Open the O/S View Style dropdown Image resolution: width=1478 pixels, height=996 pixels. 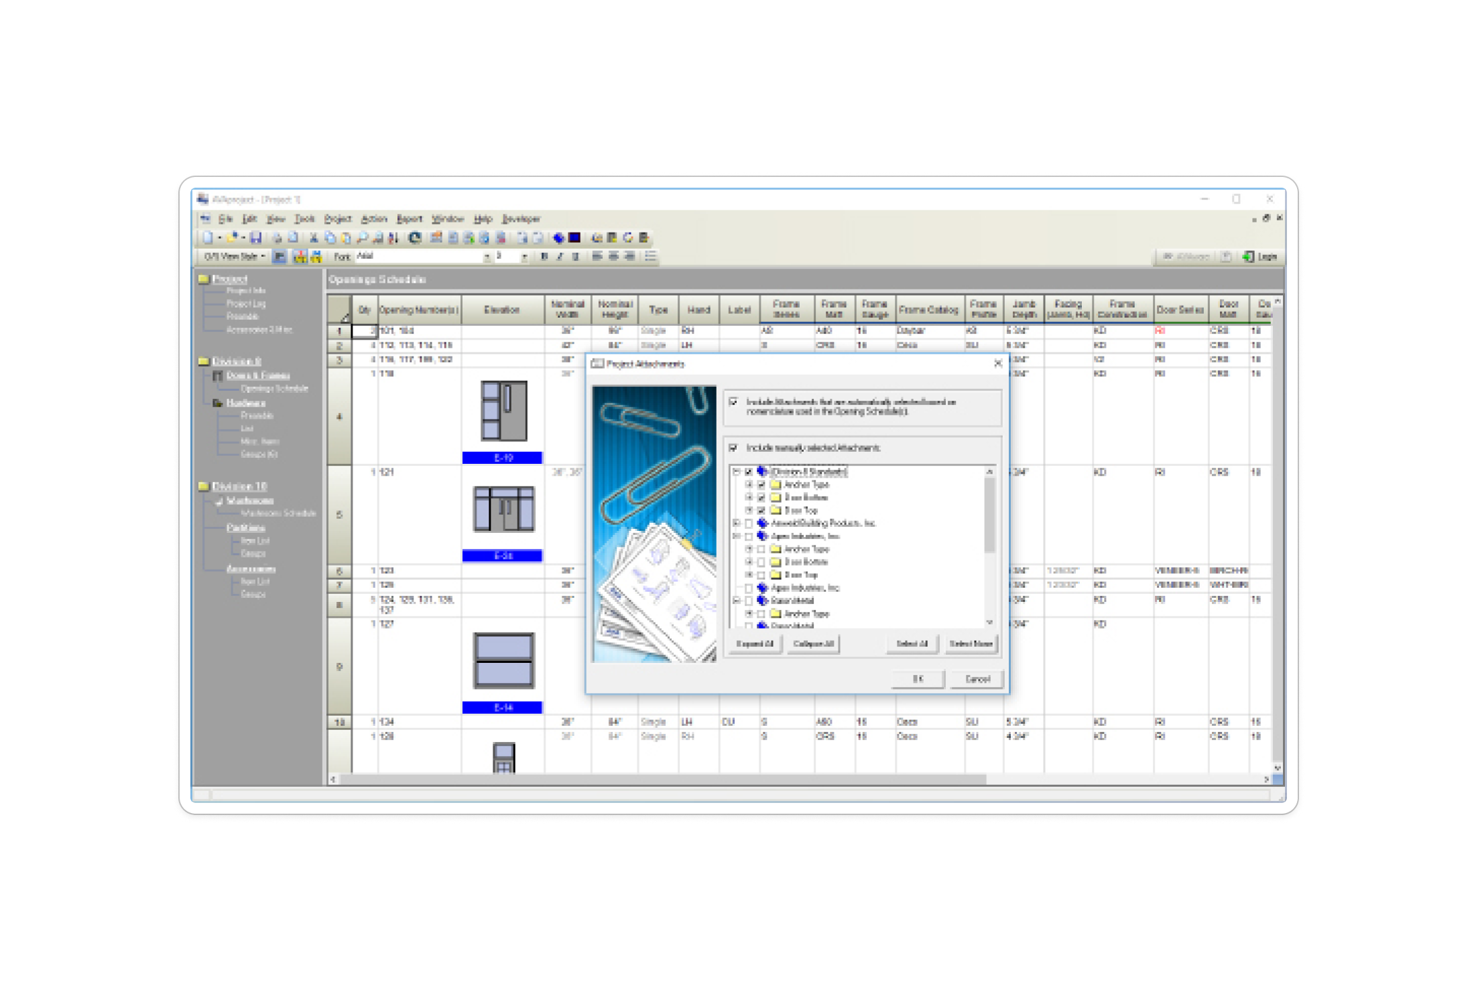point(234,257)
